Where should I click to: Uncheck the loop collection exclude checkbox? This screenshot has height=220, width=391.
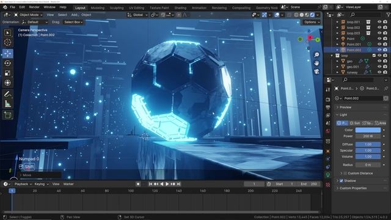(374, 56)
